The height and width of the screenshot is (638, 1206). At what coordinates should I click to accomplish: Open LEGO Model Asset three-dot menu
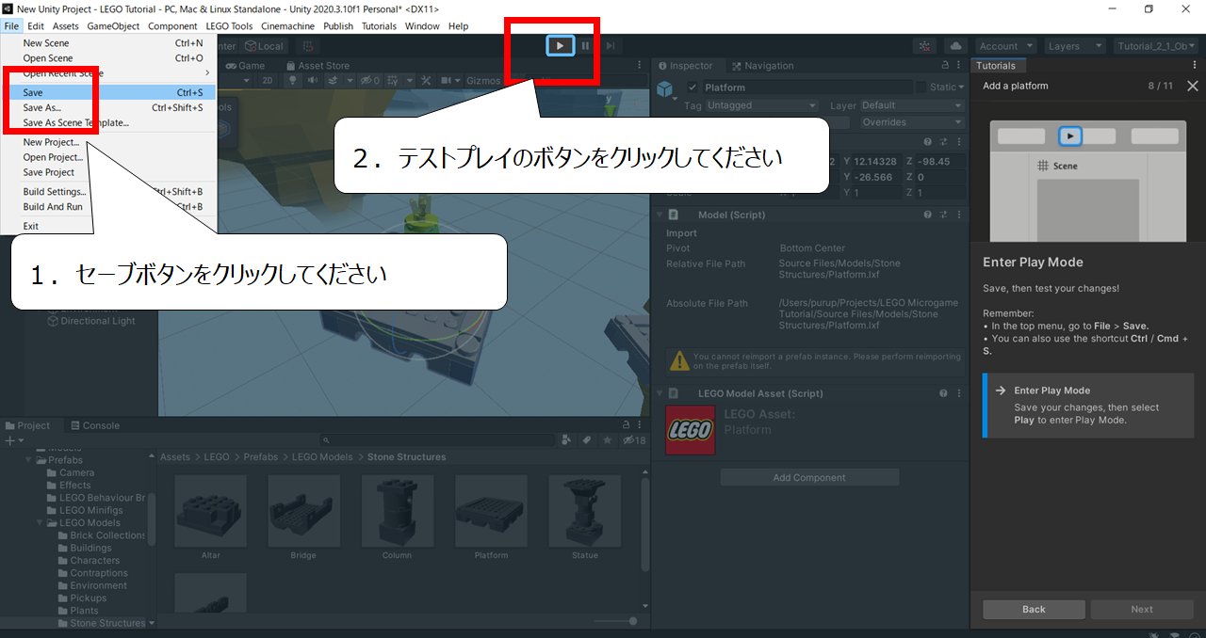[x=959, y=393]
